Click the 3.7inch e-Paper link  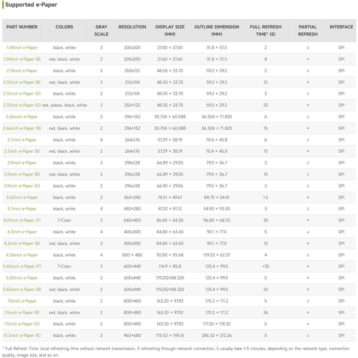pyautogui.click(x=22, y=209)
